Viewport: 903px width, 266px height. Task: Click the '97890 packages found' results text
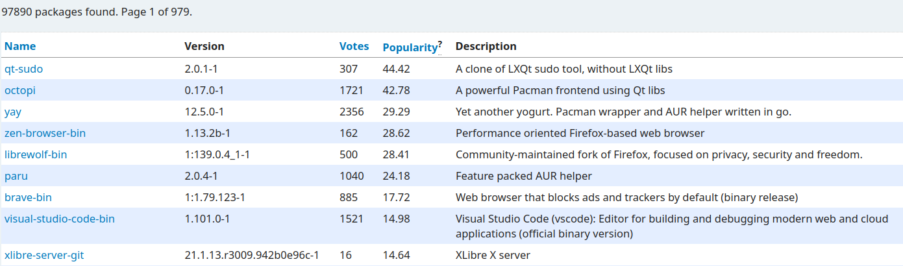click(97, 12)
